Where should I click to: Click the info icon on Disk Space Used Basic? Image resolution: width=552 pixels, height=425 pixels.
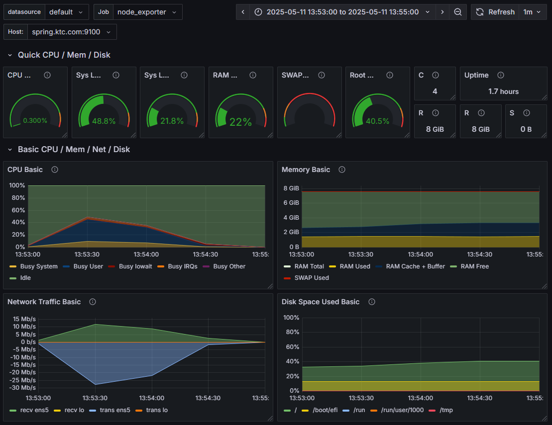371,302
